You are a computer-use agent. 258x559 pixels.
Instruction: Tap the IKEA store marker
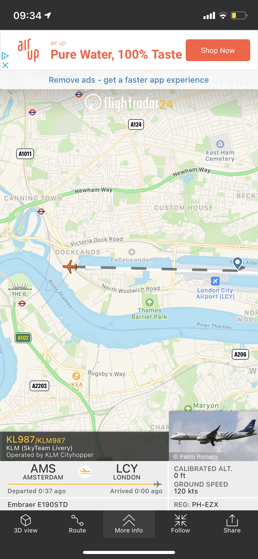pos(76,376)
